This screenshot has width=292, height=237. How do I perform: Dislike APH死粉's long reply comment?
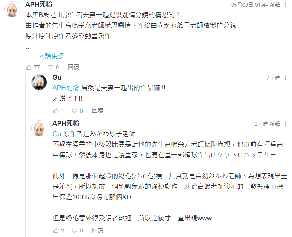74,231
